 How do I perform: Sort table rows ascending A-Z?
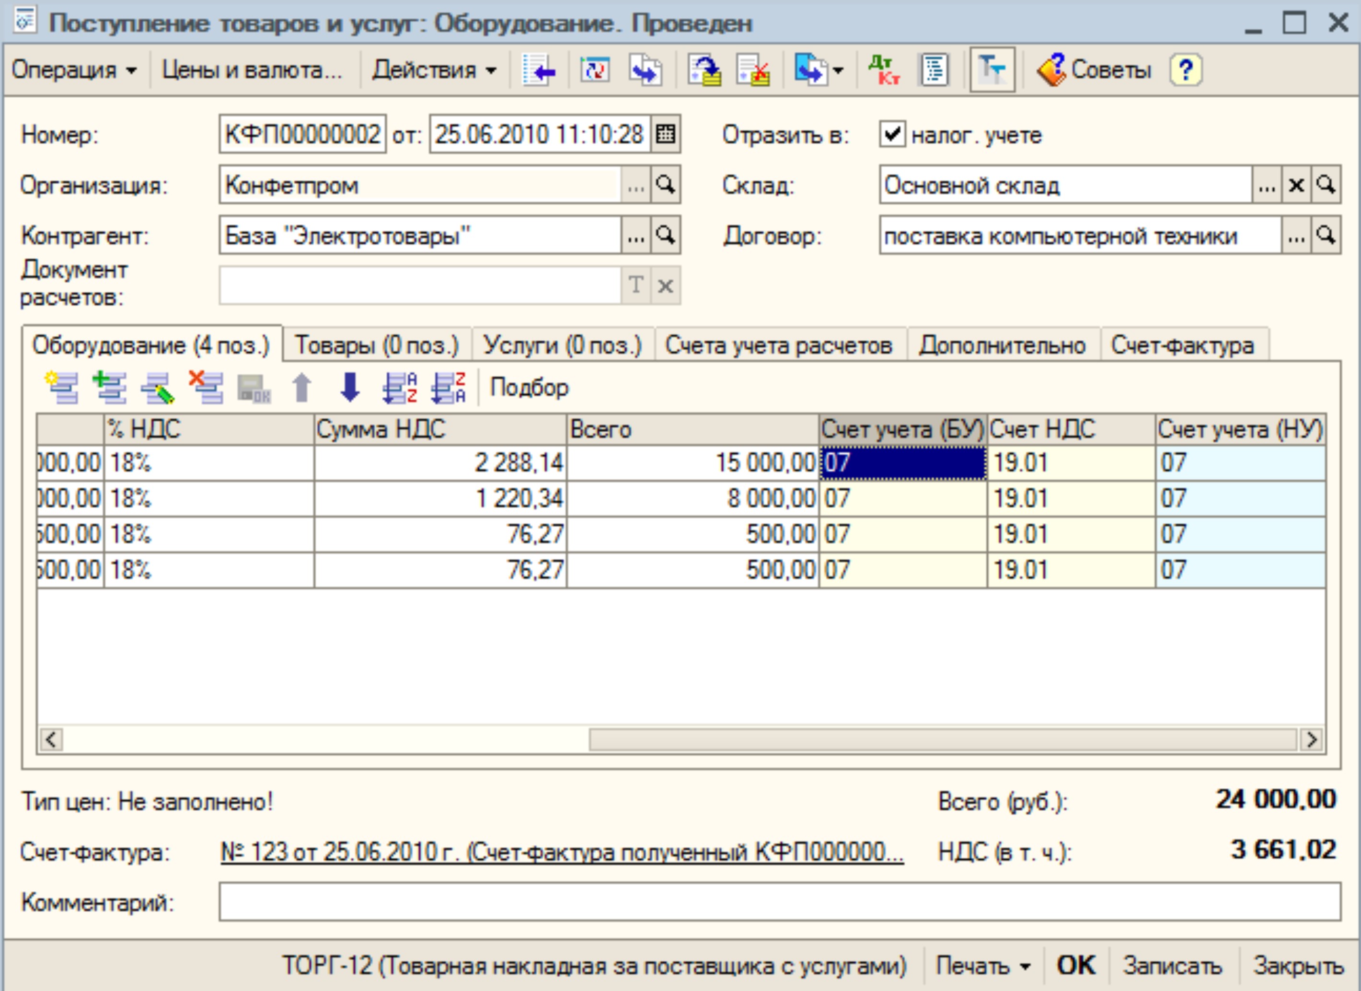[x=399, y=387]
